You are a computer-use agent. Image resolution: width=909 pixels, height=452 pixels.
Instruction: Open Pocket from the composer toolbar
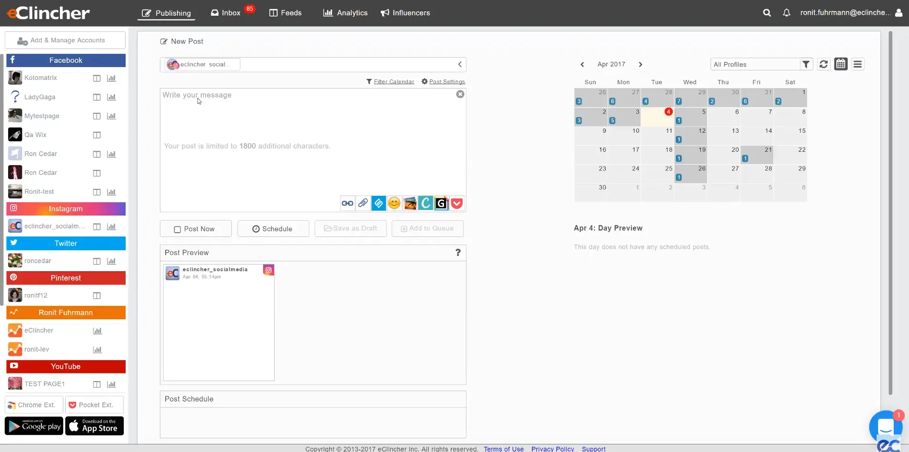point(457,203)
